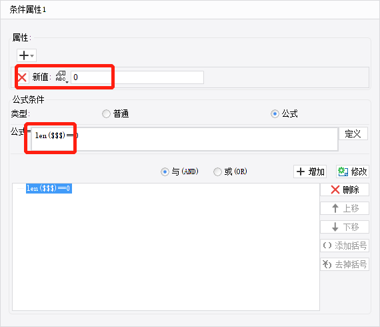Open the add property plus dropdown
Screen dimensions: 380x327
click(x=27, y=55)
